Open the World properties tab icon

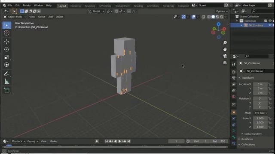click(x=234, y=97)
